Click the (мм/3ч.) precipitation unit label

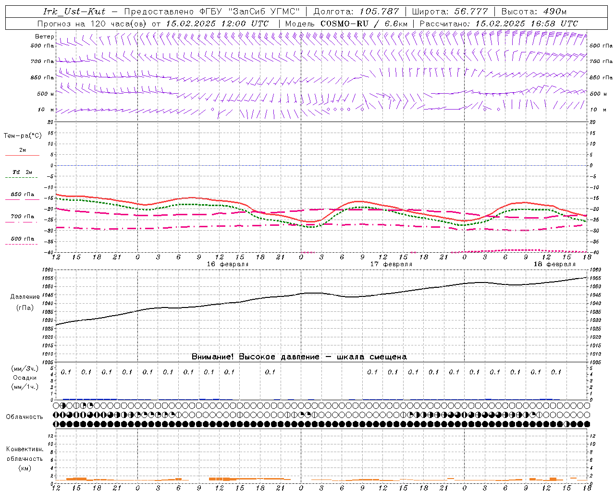pos(25,369)
